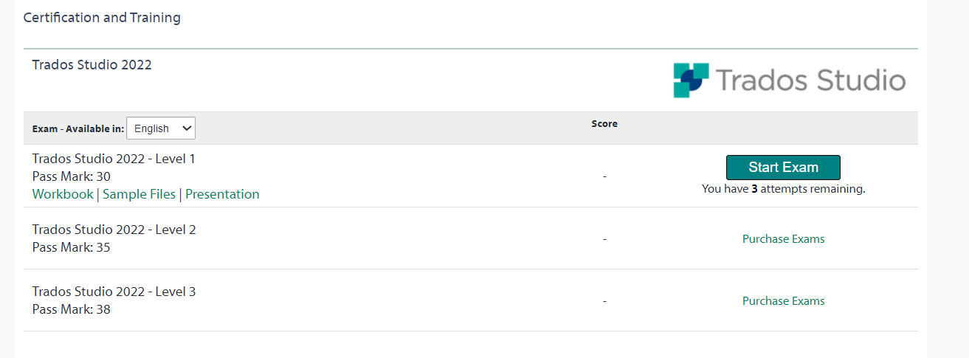The width and height of the screenshot is (969, 358).
Task: Click the Trados Studio 2022 section title
Action: (x=92, y=65)
